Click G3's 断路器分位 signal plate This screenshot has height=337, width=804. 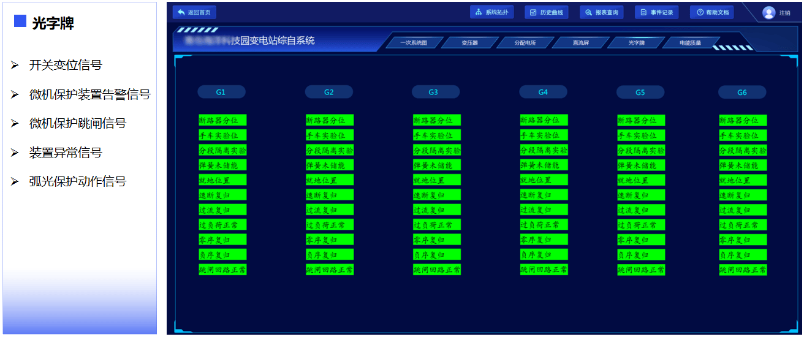point(437,120)
